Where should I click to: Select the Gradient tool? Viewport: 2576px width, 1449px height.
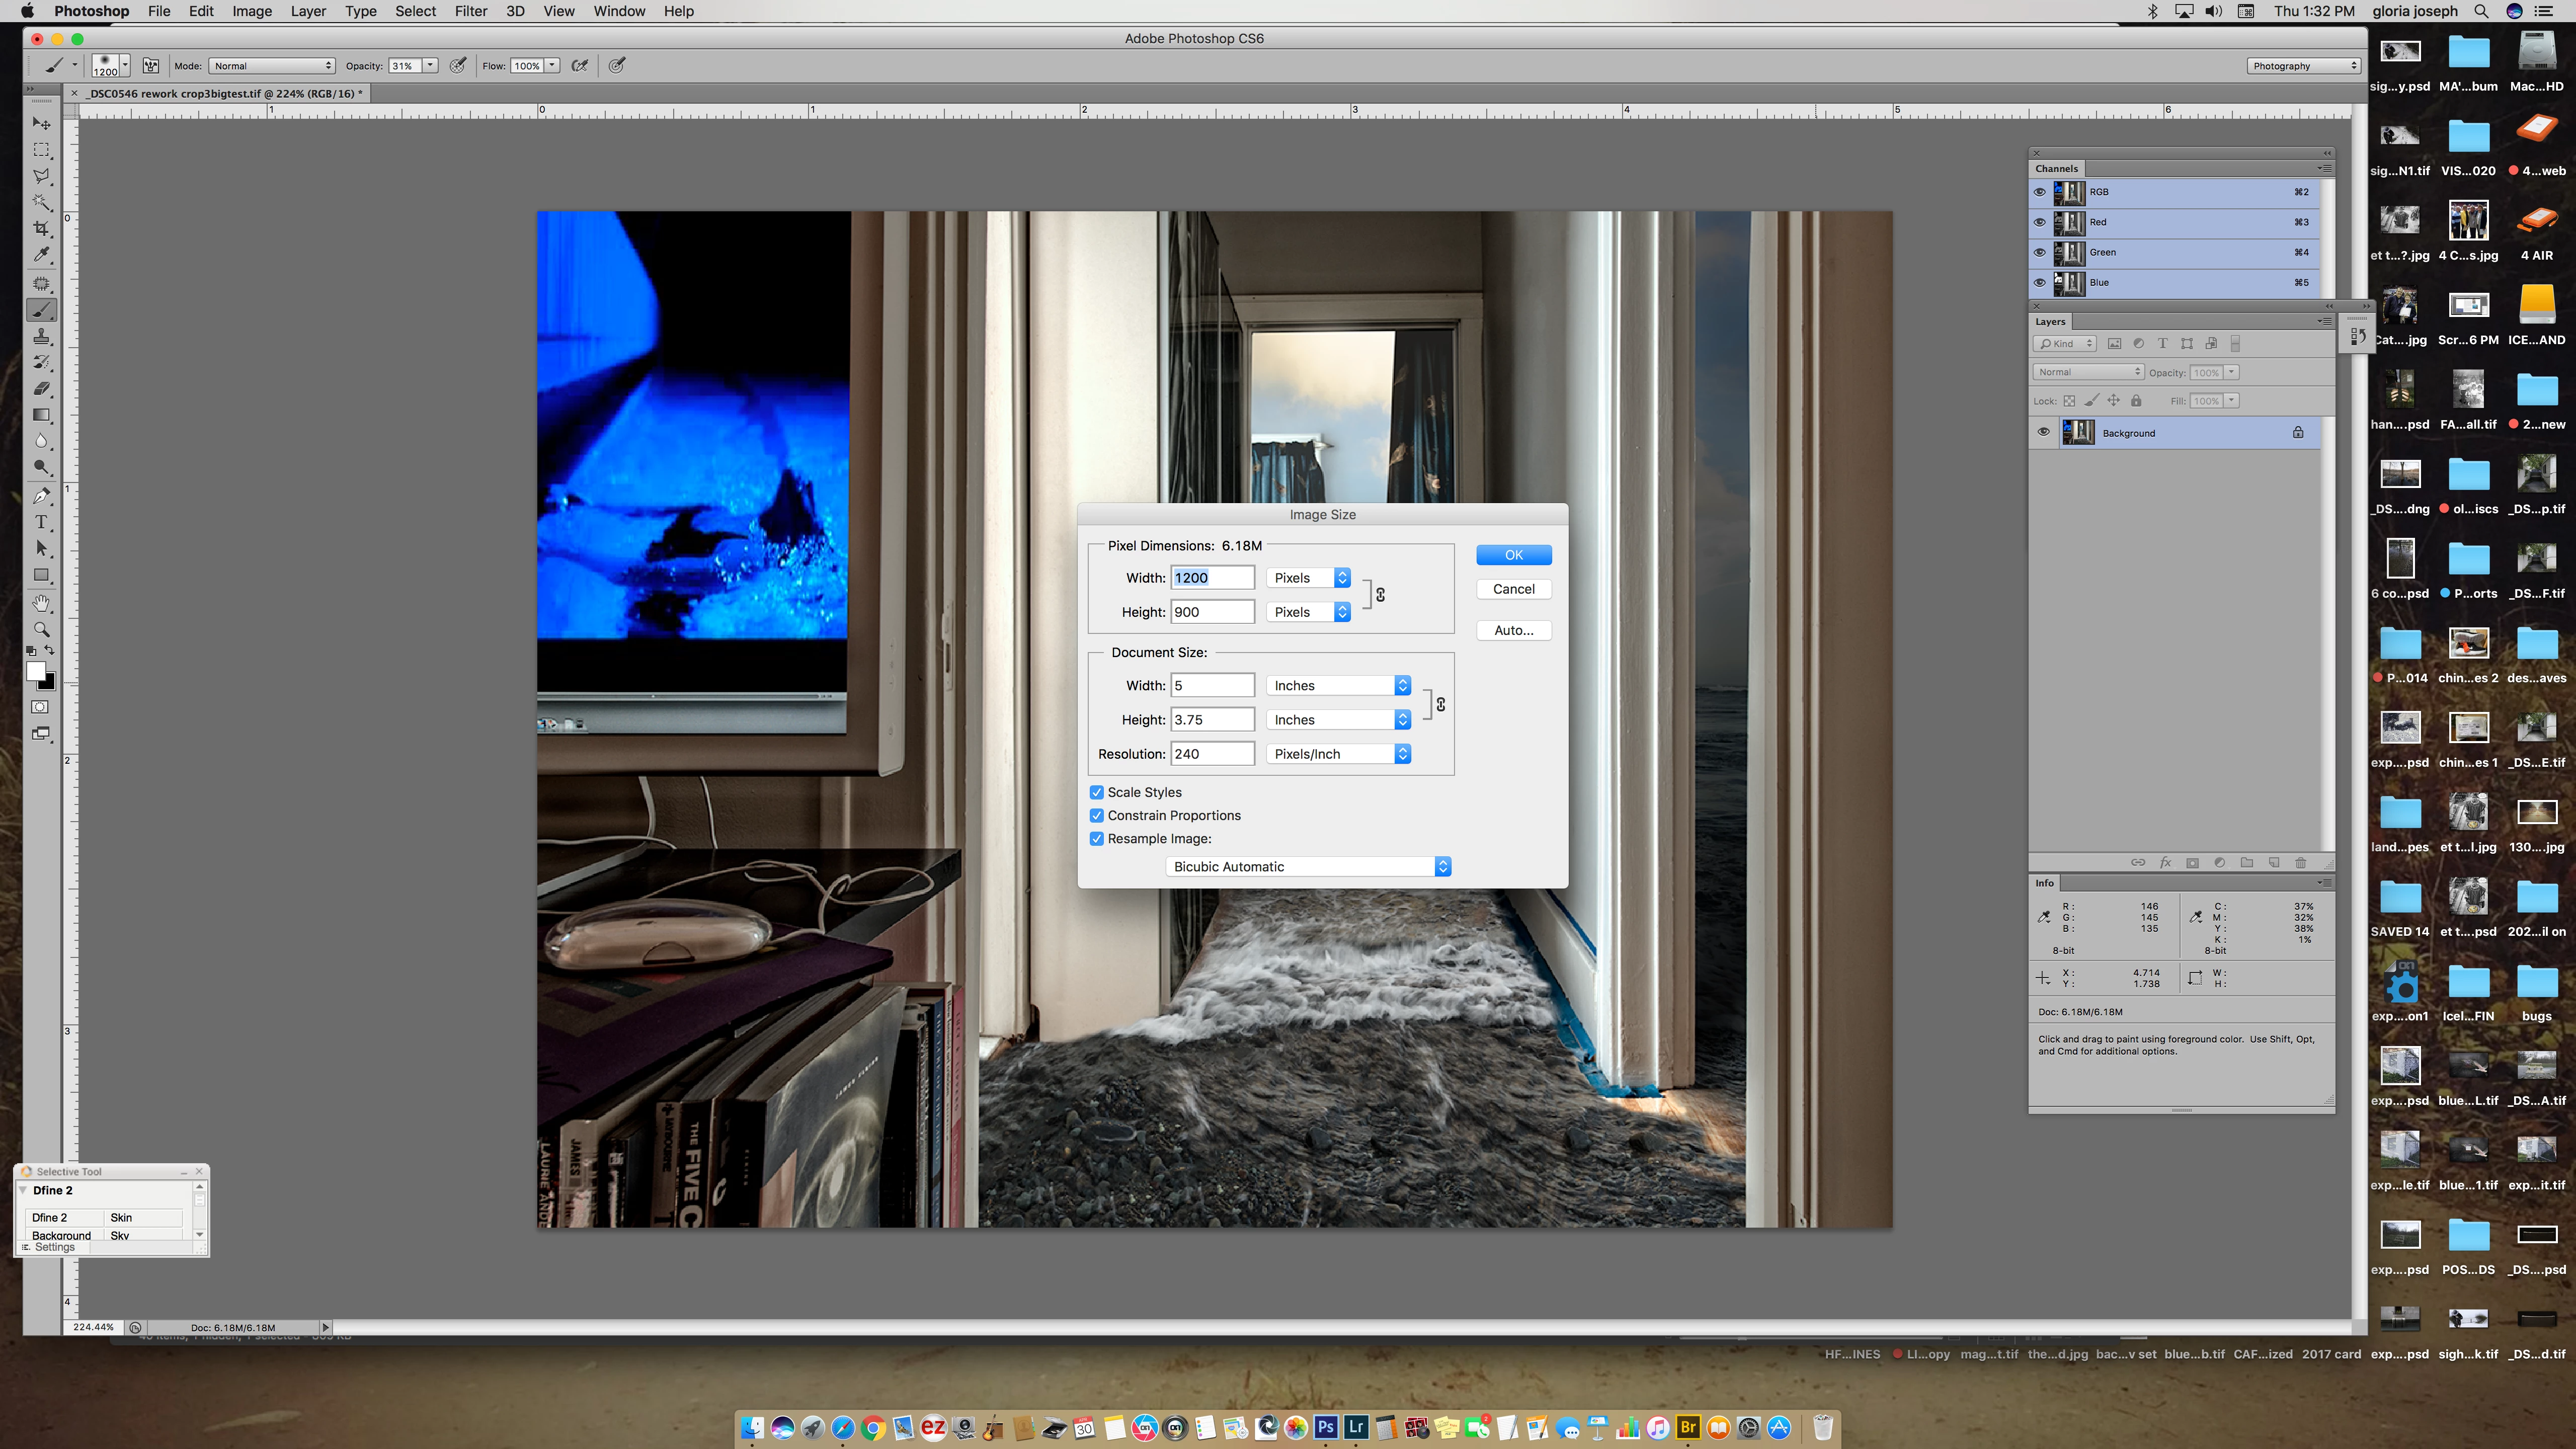pos(41,415)
